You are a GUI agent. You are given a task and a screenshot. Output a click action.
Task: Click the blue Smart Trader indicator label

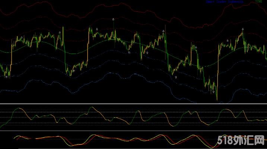[225, 2]
